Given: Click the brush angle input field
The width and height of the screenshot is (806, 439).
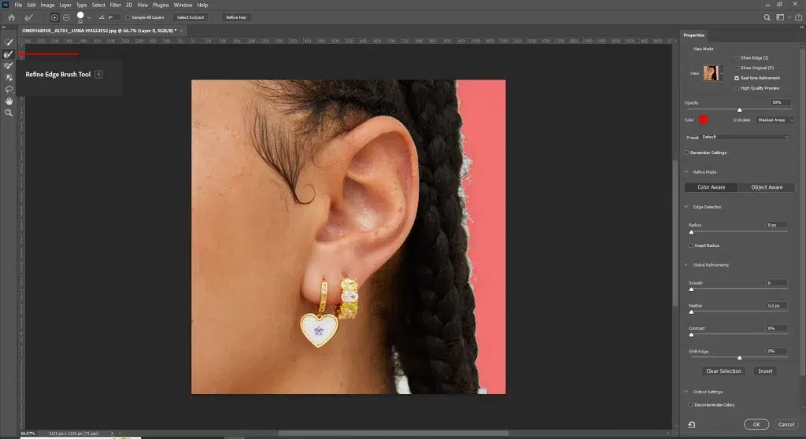Looking at the screenshot, I should 113,17.
